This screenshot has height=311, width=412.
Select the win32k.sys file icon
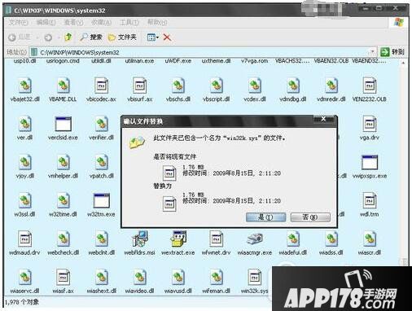click(x=255, y=277)
